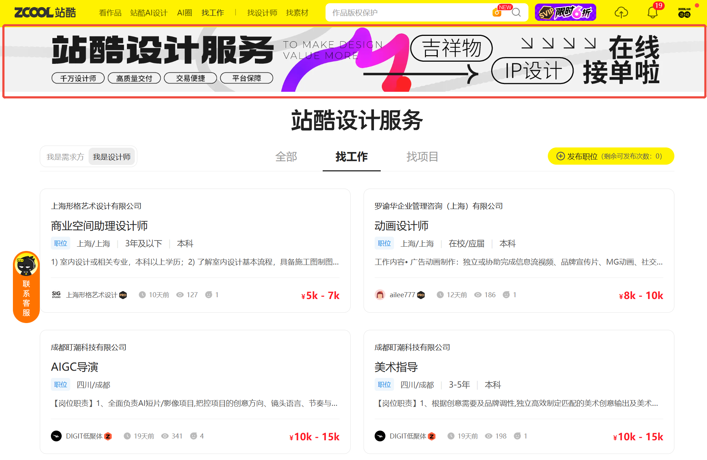This screenshot has width=707, height=460.
Task: Open notifications bell with 19 badge
Action: 653,13
